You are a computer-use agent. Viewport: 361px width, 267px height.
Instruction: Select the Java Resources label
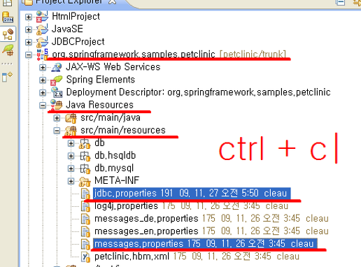pos(99,105)
